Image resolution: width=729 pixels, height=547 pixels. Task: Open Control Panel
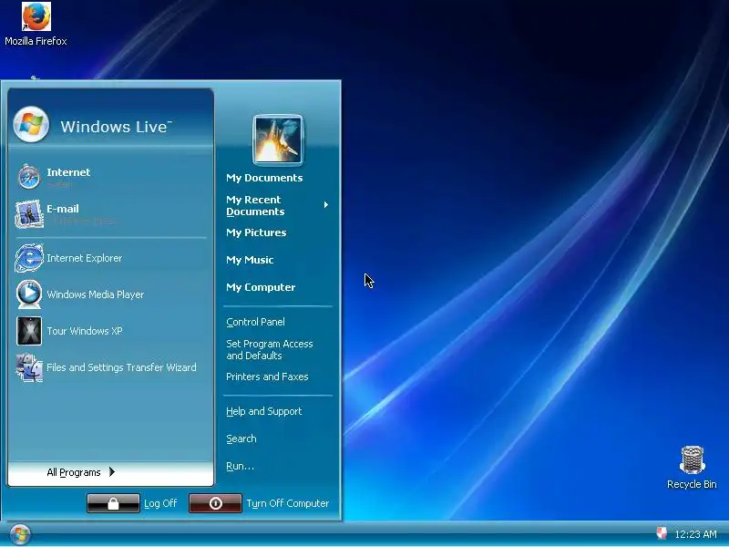pos(255,322)
